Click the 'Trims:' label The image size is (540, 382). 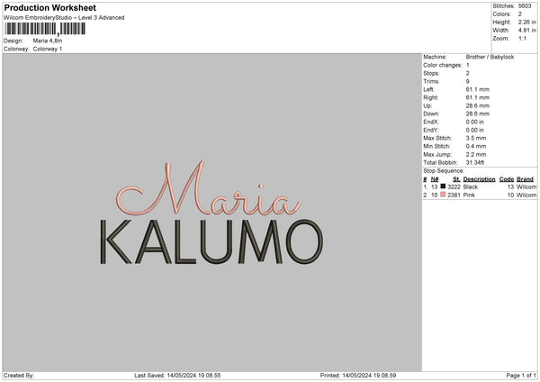pos(431,81)
